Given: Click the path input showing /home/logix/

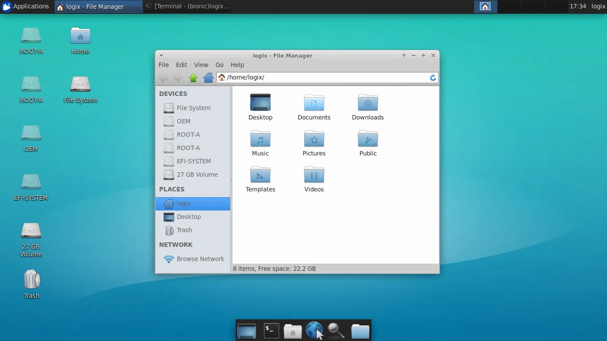Looking at the screenshot, I should [x=267, y=77].
